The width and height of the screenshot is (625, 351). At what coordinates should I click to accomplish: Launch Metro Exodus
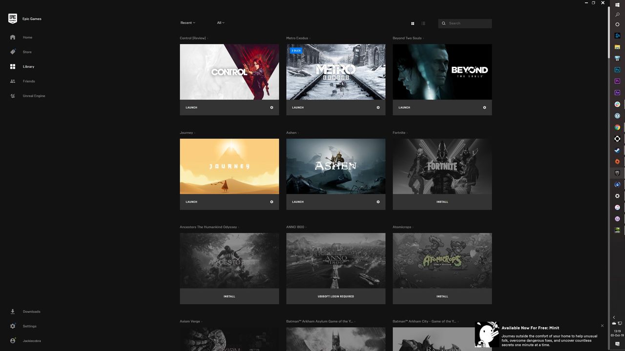298,107
